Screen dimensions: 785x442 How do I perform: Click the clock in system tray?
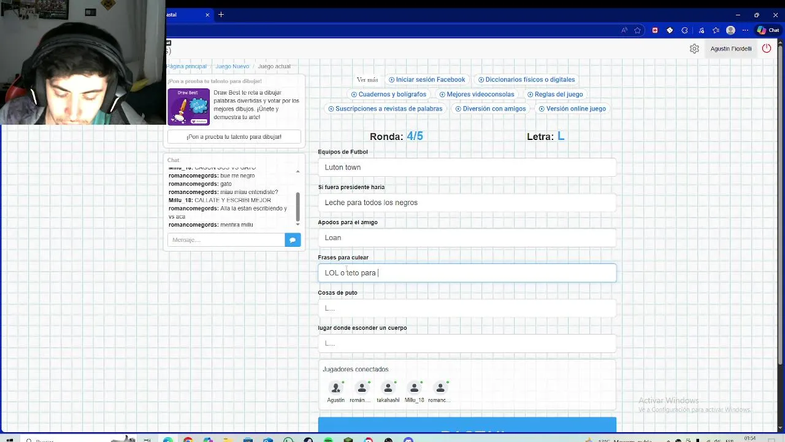(x=750, y=438)
